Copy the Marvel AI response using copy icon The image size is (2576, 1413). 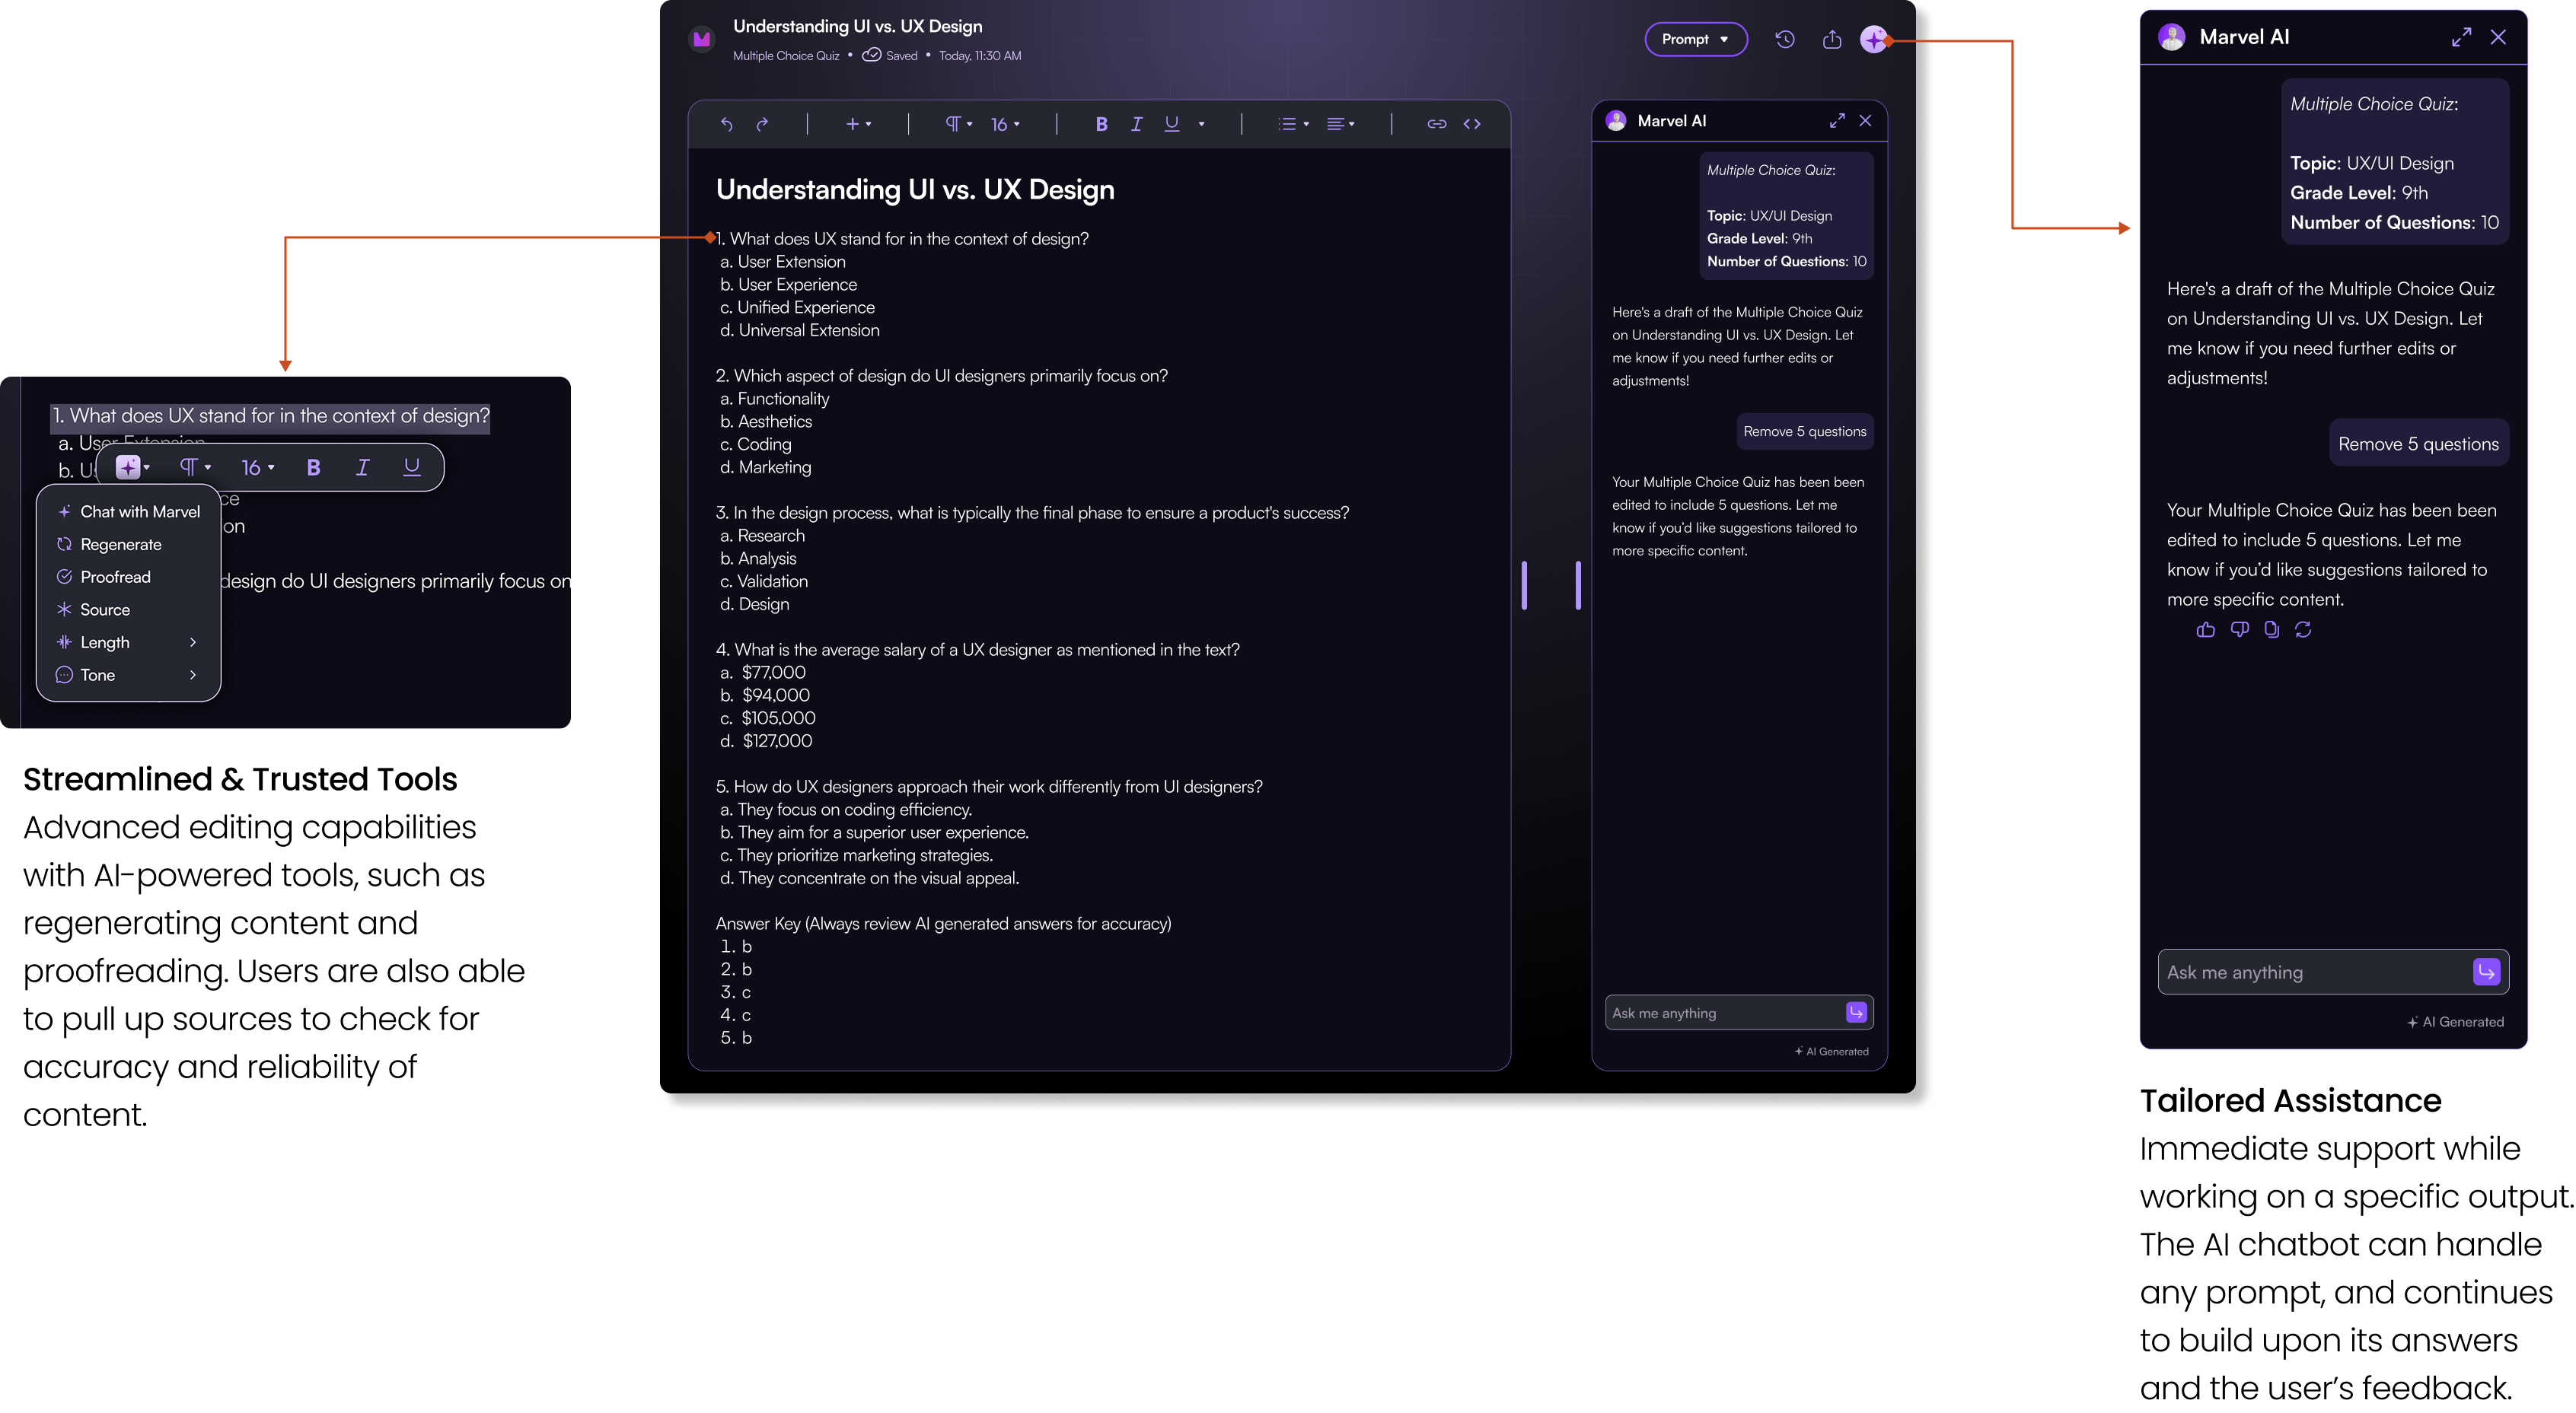2272,629
